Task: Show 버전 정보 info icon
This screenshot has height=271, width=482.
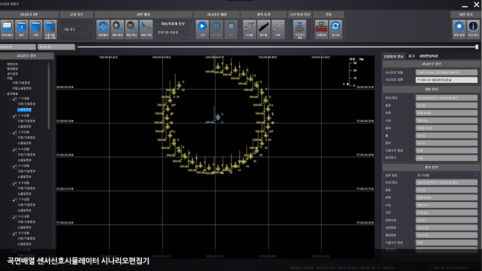Action: coord(473,29)
